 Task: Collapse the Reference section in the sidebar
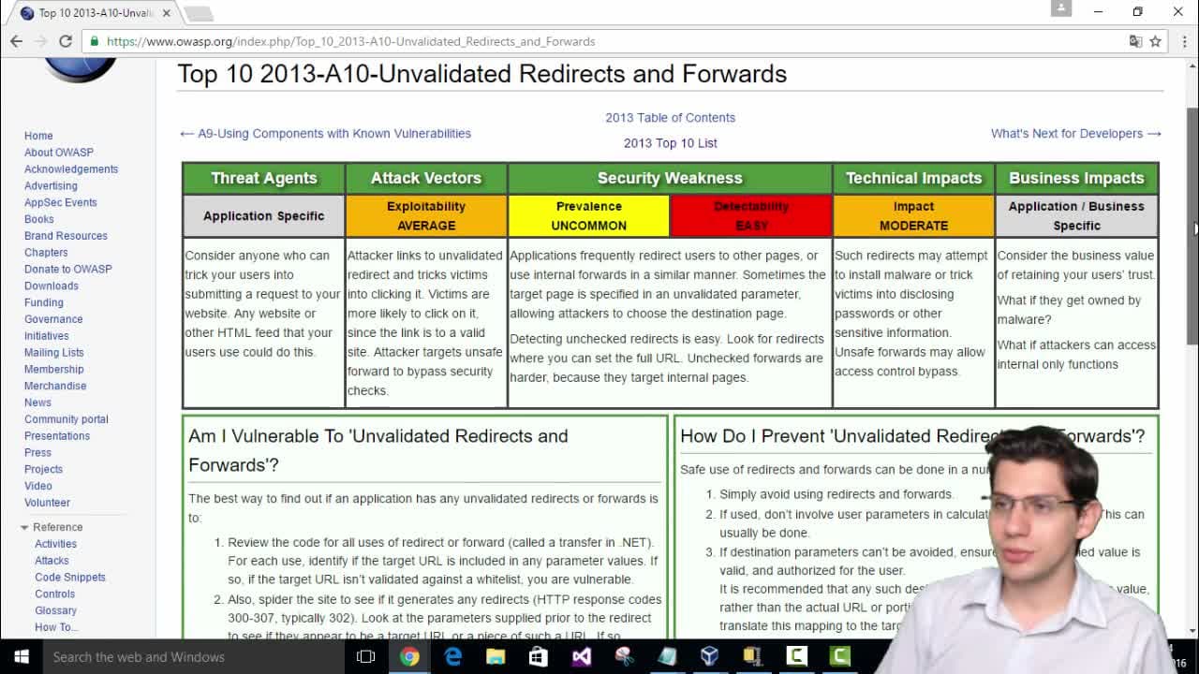24,527
